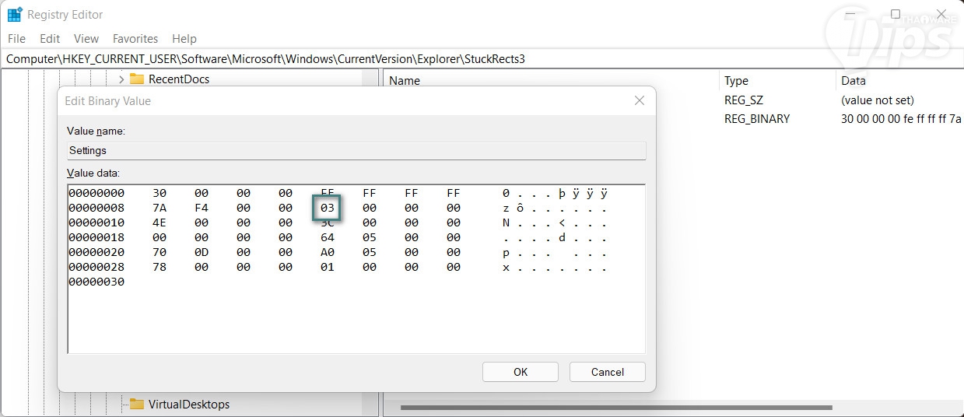Select the 0D byte in row 00000020
This screenshot has width=964, height=417.
pyautogui.click(x=202, y=252)
